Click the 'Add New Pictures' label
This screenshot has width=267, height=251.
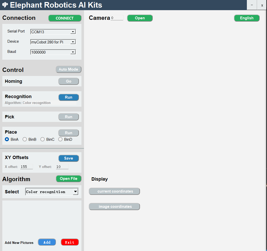pos(19,243)
